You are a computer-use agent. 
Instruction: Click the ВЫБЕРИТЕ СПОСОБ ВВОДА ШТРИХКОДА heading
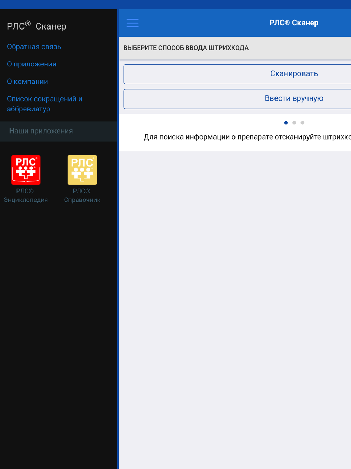(x=186, y=48)
